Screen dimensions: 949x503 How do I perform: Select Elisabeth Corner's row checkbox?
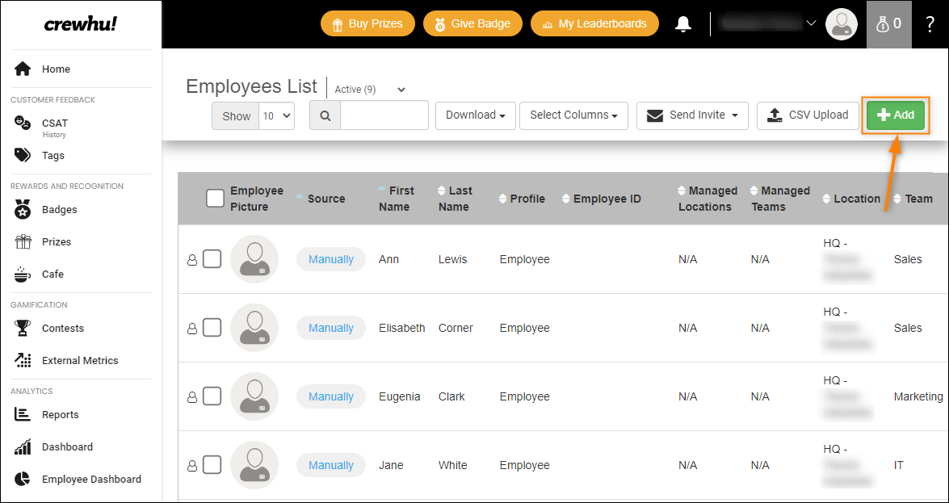click(212, 328)
